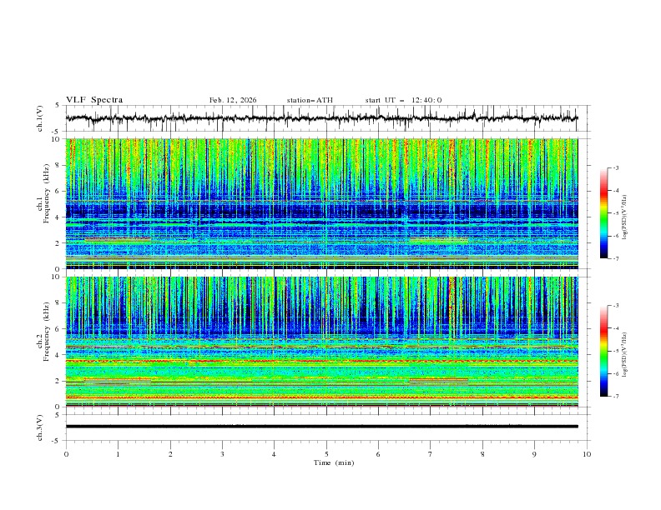Click the station=ATH header text

coord(310,100)
